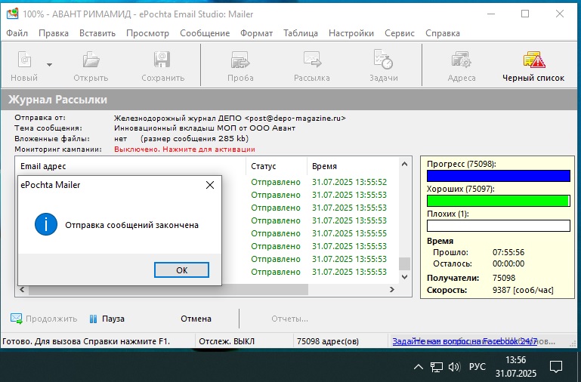Click the ePochta app icon in title bar
This screenshot has width=581, height=382.
tap(12, 14)
